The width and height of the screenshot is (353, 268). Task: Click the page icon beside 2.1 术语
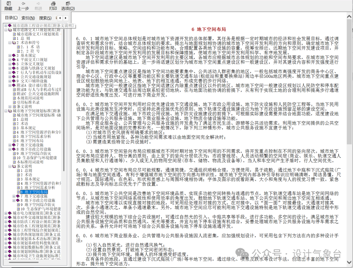(18, 47)
